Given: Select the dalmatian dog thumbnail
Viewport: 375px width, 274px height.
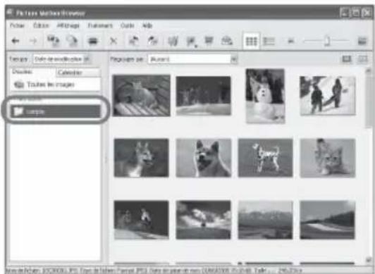Looking at the screenshot, I should [x=265, y=158].
